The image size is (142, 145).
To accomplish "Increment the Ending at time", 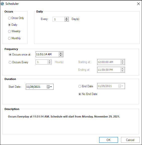I will coord(122,69).
